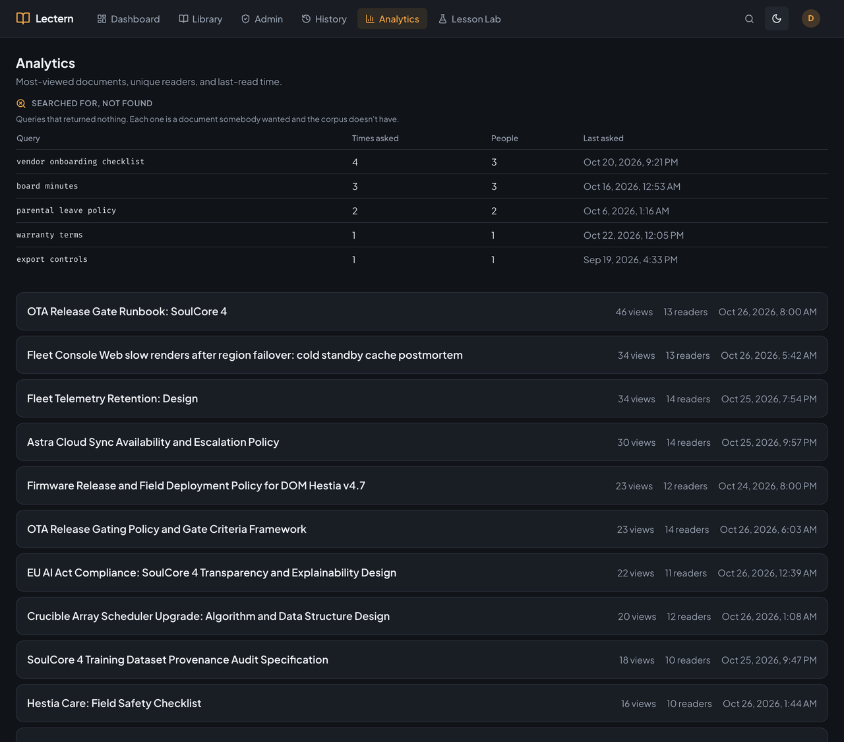Open Firmware Release and Field Deployment Policy document
This screenshot has height=742, width=844.
click(422, 485)
